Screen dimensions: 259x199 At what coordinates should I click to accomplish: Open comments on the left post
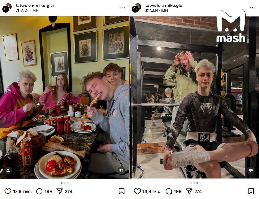39,191
